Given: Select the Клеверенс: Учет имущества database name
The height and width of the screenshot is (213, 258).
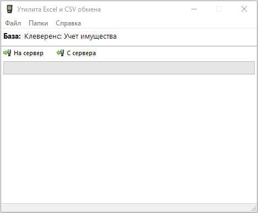Looking at the screenshot, I should (71, 36).
